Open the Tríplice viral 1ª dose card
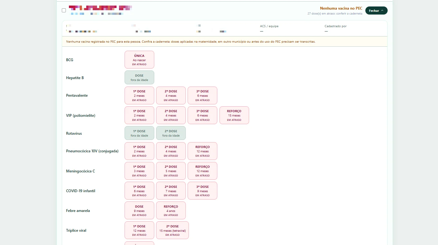This screenshot has width=438, height=245. (x=139, y=230)
